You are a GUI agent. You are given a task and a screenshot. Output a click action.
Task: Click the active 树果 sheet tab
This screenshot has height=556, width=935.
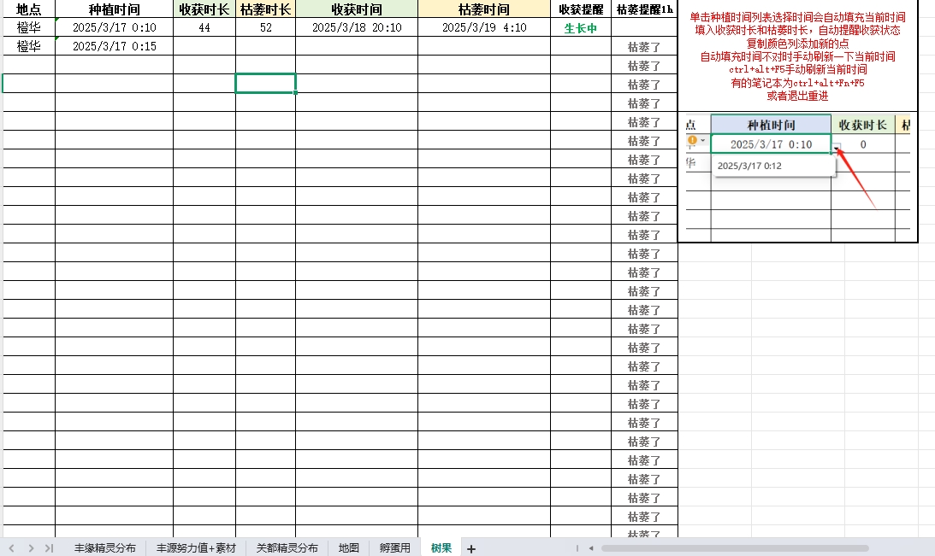441,547
